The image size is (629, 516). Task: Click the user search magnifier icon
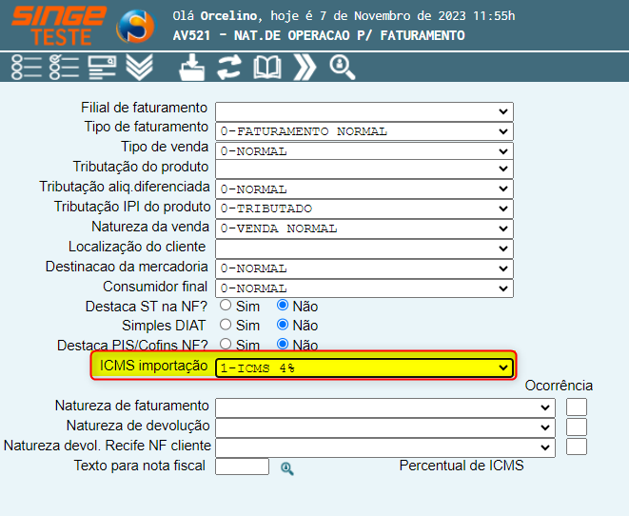click(343, 68)
